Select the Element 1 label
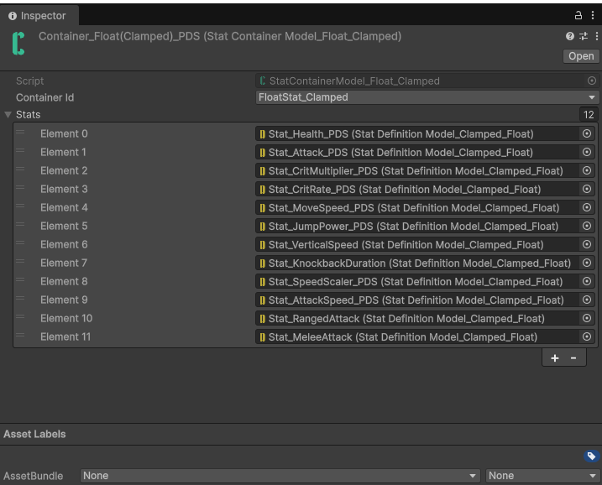Image resolution: width=602 pixels, height=485 pixels. pos(63,153)
